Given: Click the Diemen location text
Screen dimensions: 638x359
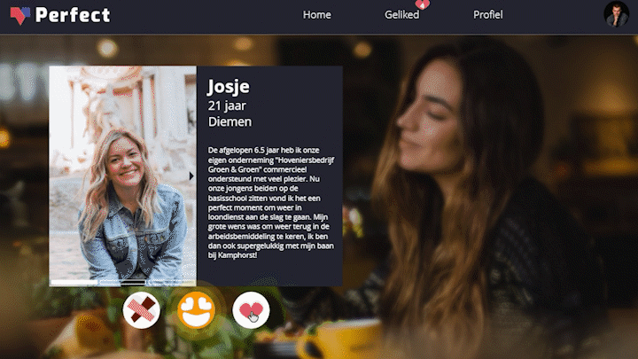Looking at the screenshot, I should point(230,121).
